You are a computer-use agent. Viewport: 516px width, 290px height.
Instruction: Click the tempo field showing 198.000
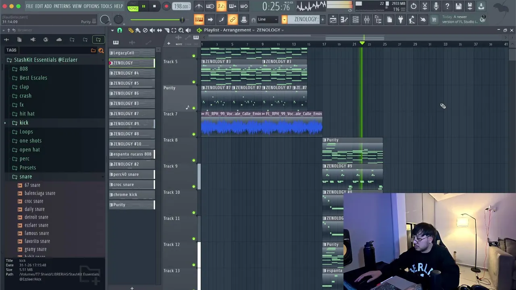point(181,6)
